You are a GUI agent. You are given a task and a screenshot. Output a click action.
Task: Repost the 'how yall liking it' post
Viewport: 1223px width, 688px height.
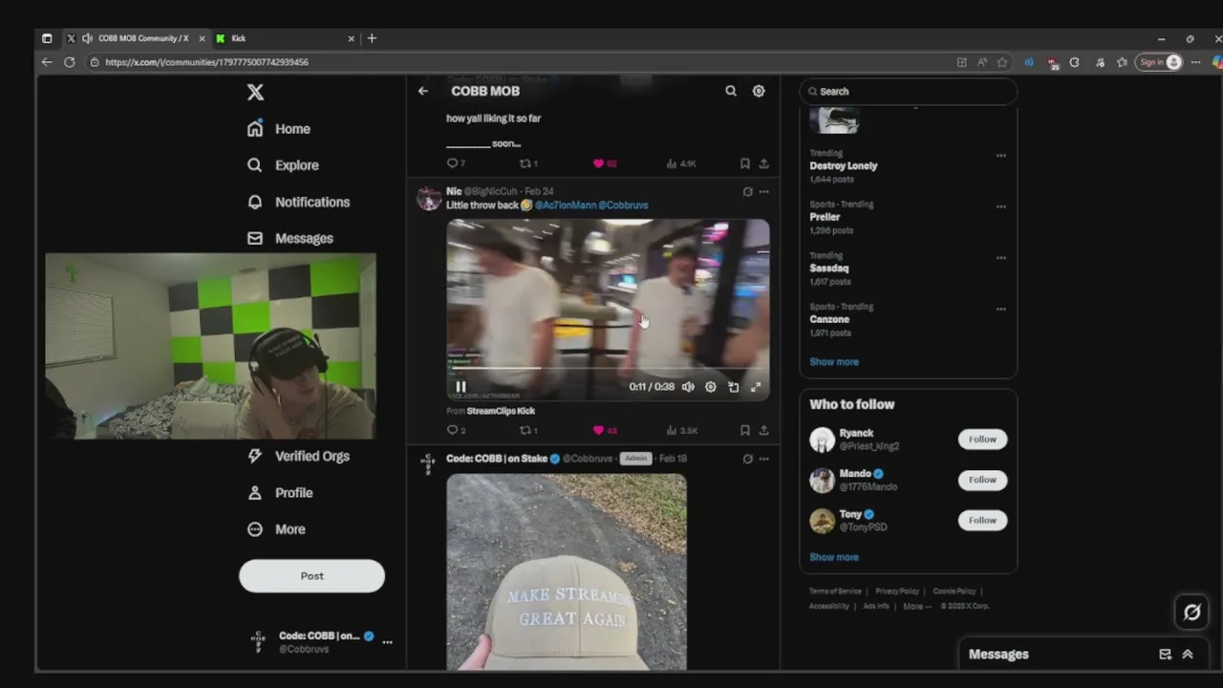click(528, 163)
